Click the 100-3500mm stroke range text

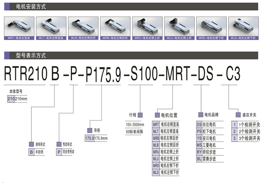coord(135,125)
